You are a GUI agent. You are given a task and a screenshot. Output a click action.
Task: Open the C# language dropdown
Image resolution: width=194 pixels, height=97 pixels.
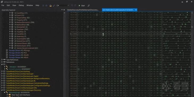click(63, 6)
